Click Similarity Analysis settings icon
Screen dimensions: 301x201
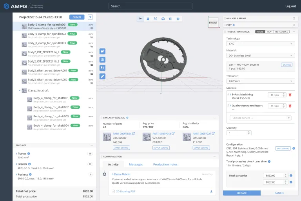point(127,118)
